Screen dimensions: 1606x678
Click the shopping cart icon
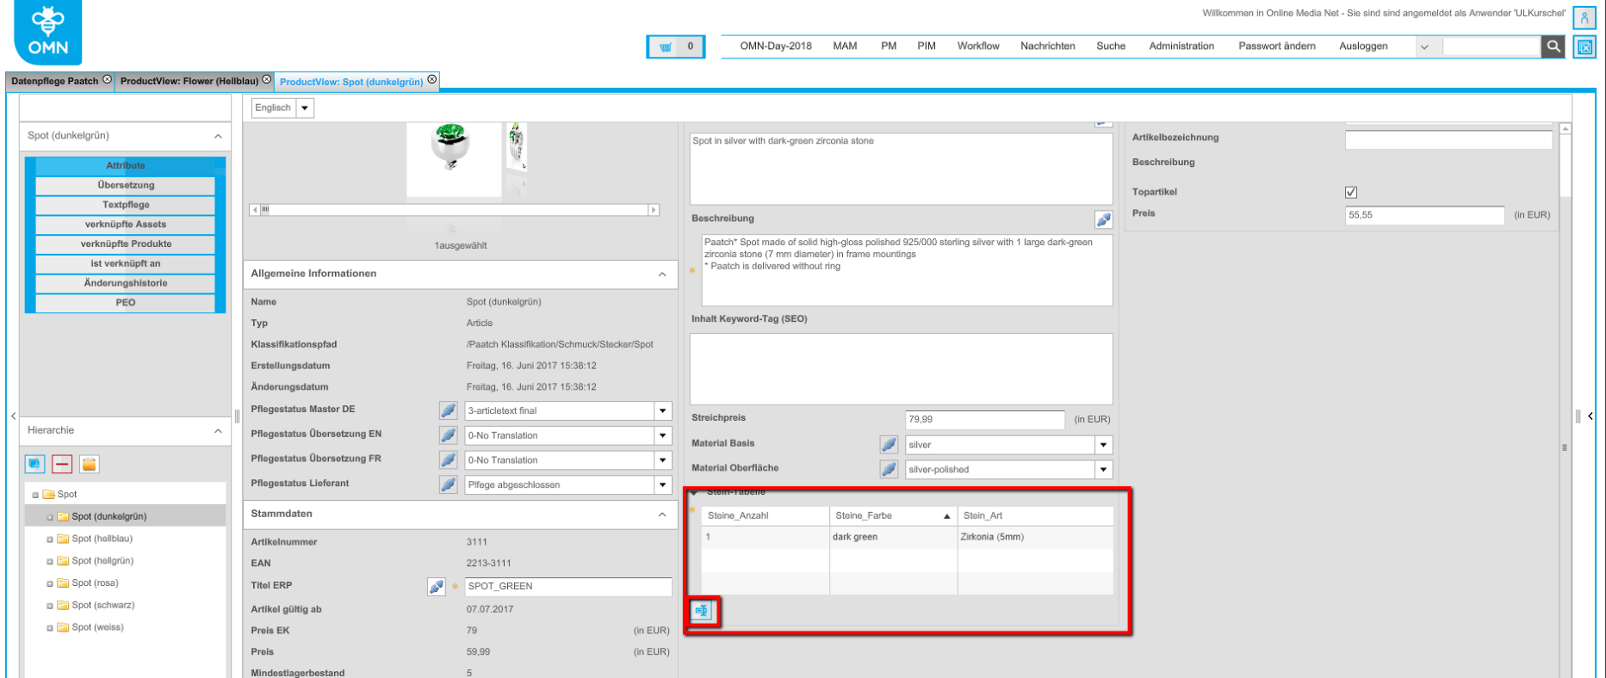[x=665, y=47]
